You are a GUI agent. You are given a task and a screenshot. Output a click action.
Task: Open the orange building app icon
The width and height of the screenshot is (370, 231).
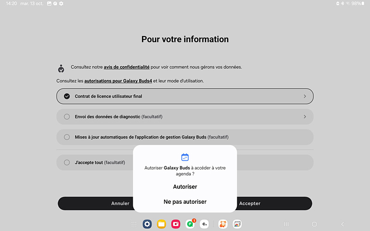coord(223,224)
